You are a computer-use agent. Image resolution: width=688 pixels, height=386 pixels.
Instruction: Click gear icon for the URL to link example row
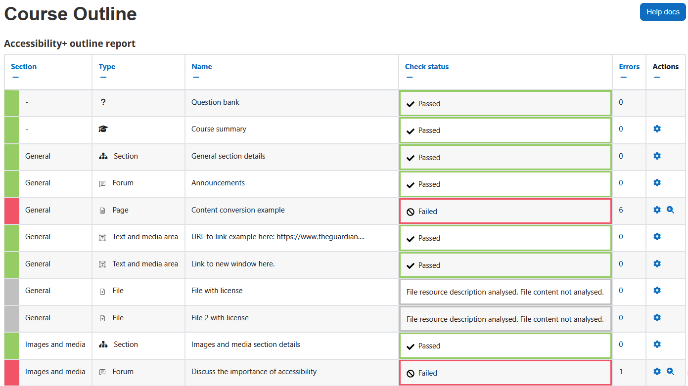click(657, 237)
